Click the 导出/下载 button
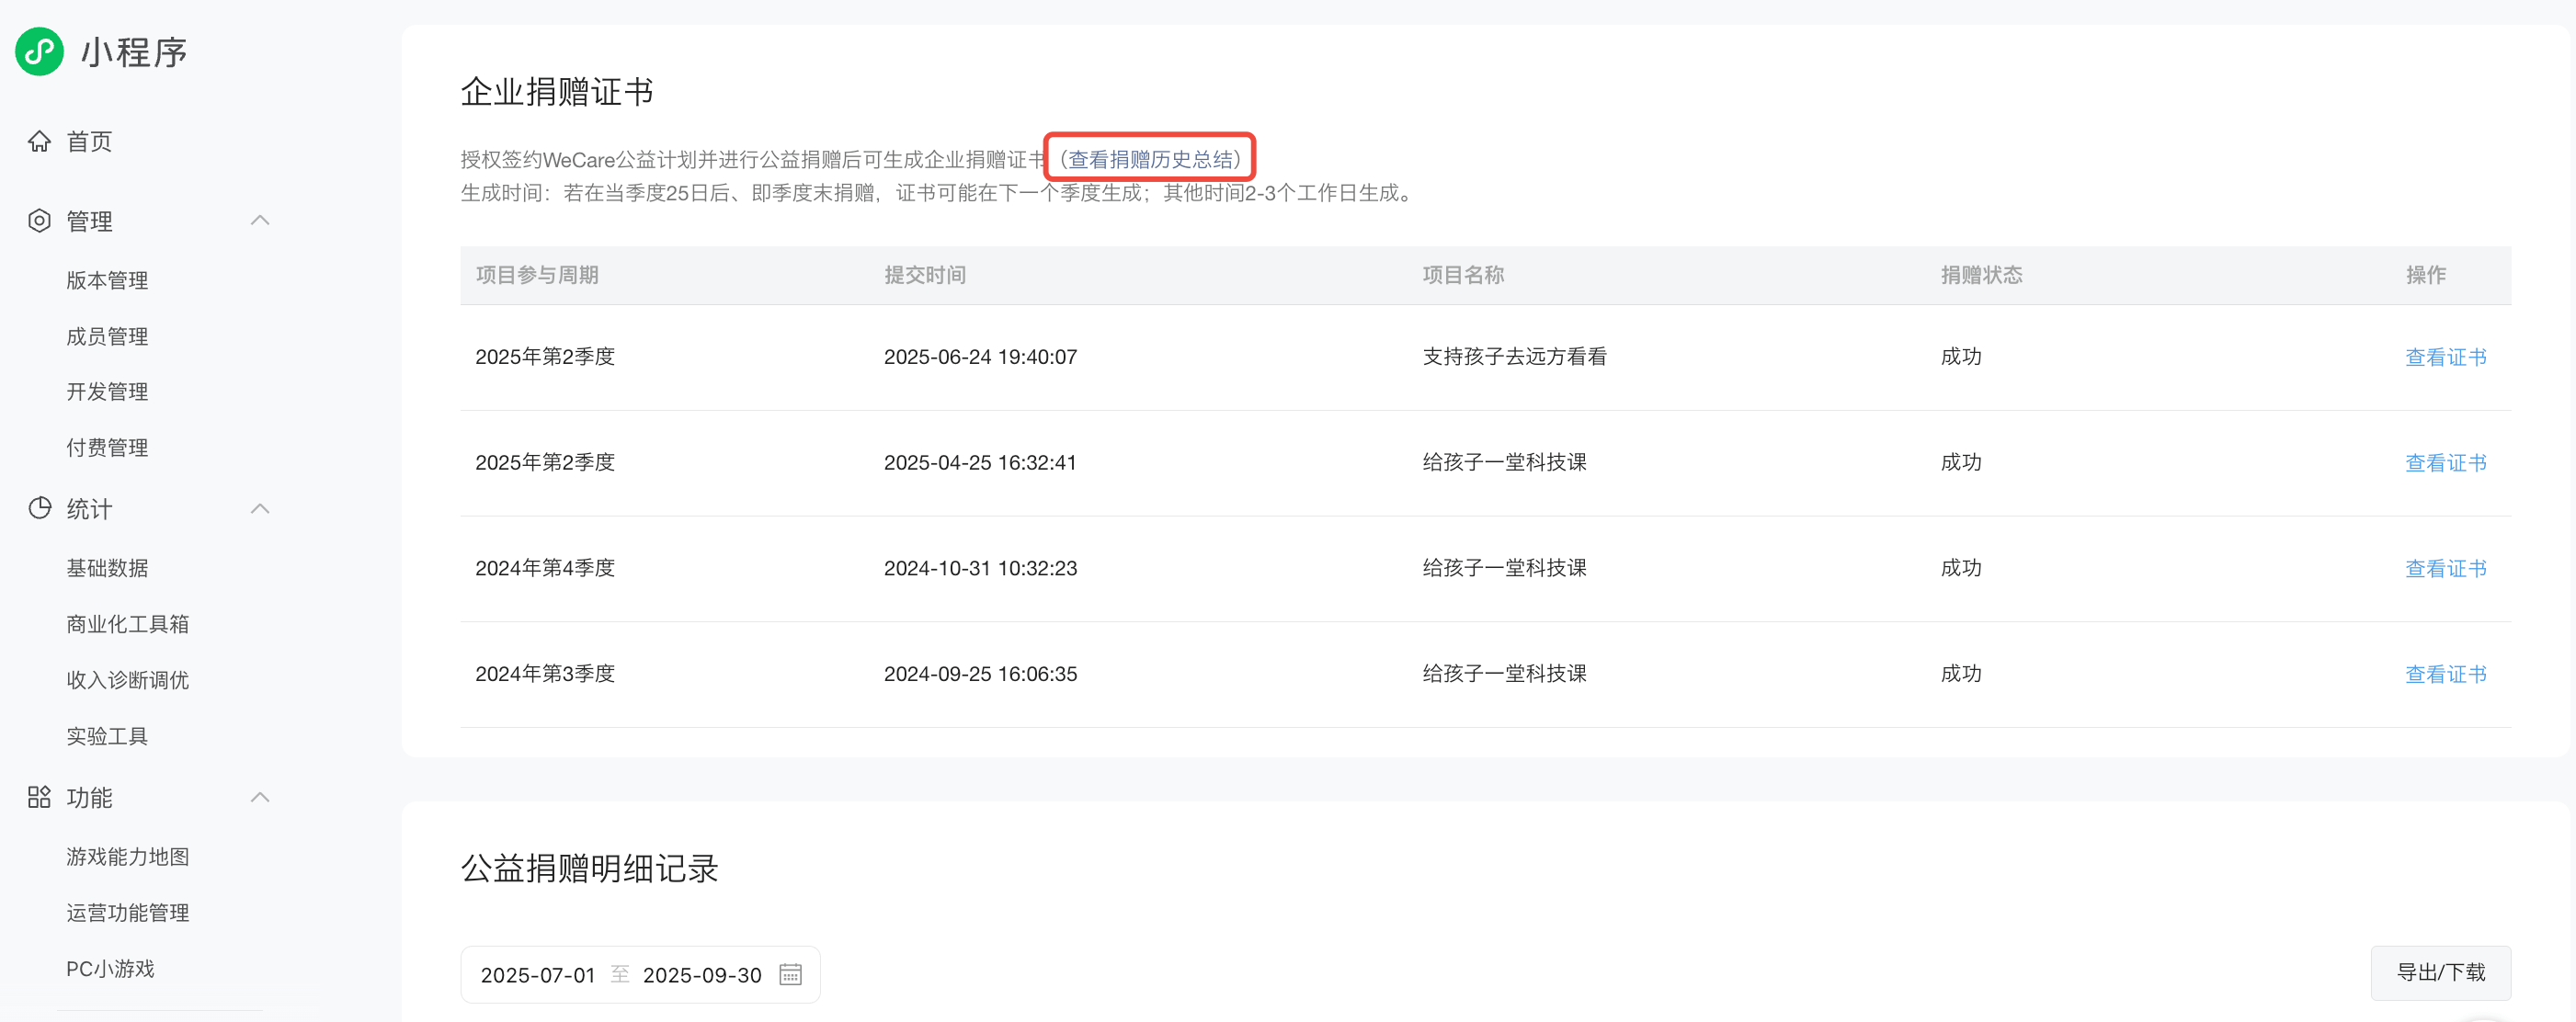 2440,973
